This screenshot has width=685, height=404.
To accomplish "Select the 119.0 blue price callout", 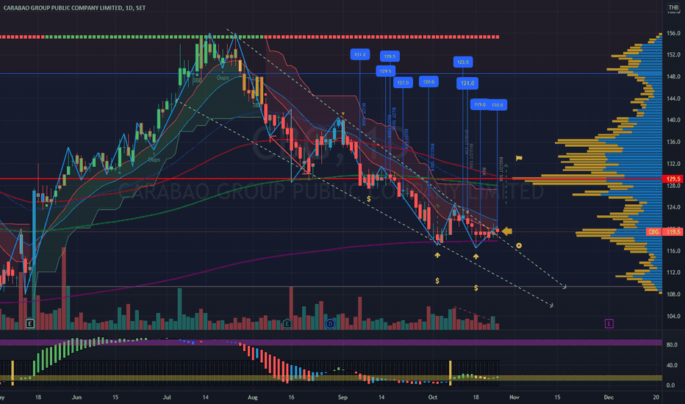I will point(480,105).
